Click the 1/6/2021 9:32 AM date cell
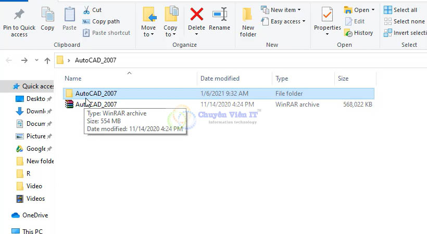427x234 pixels. pos(224,94)
